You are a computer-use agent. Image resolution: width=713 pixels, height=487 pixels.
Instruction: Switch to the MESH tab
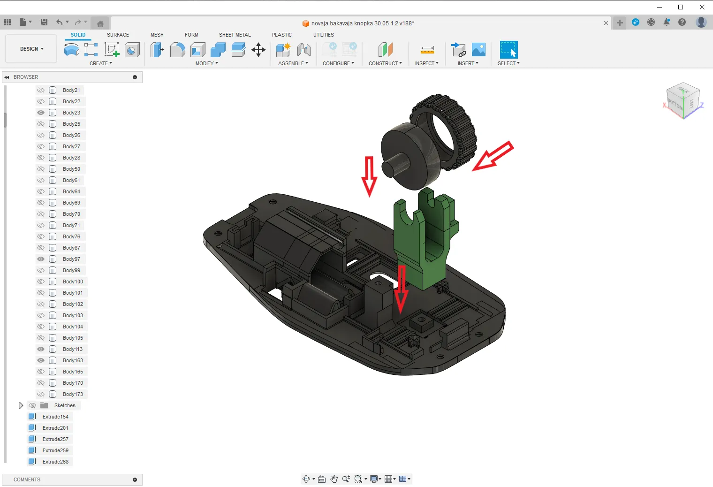coord(157,35)
